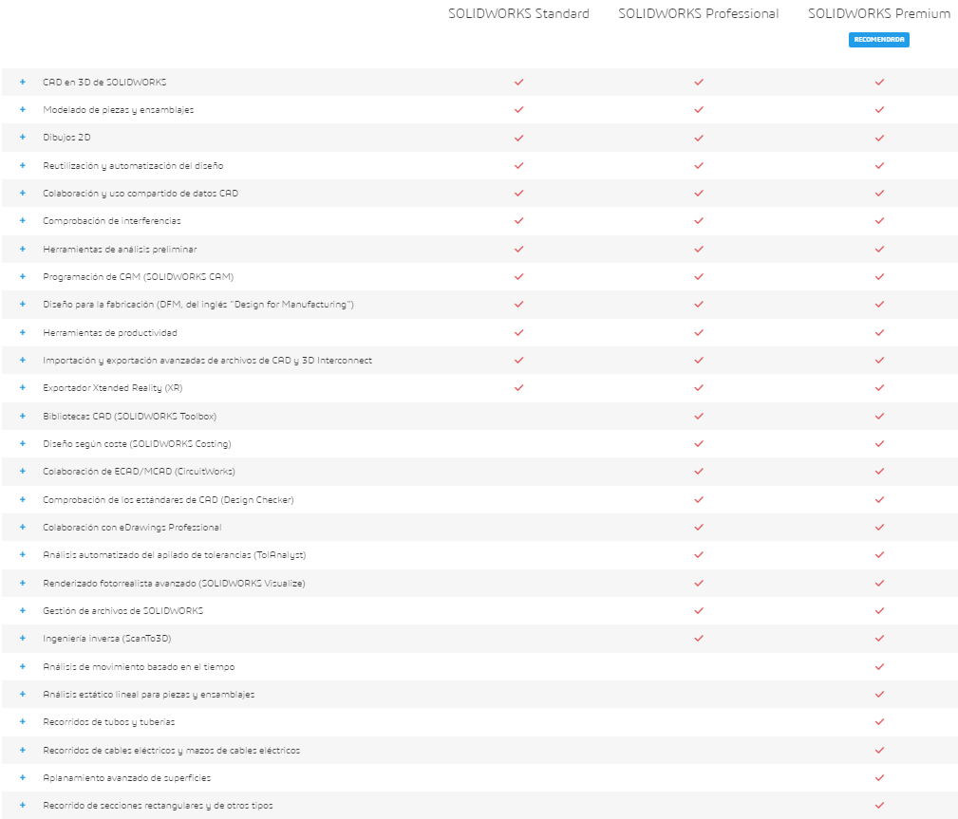Image resolution: width=958 pixels, height=819 pixels.
Task: Click Professional checkmark for 'Gestión de archivos de SOLIDWORKS'
Action: click(x=699, y=611)
